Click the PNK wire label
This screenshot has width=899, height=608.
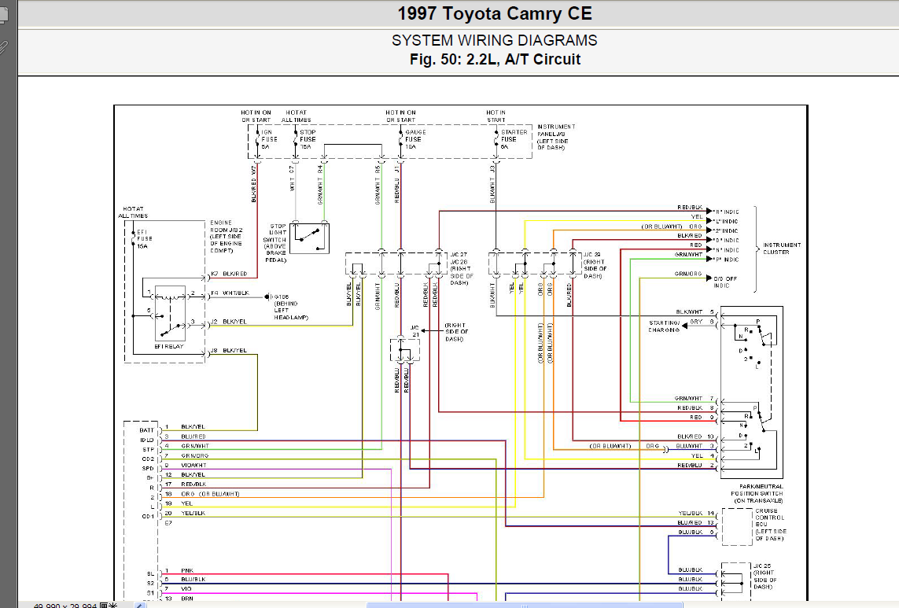[x=187, y=571]
